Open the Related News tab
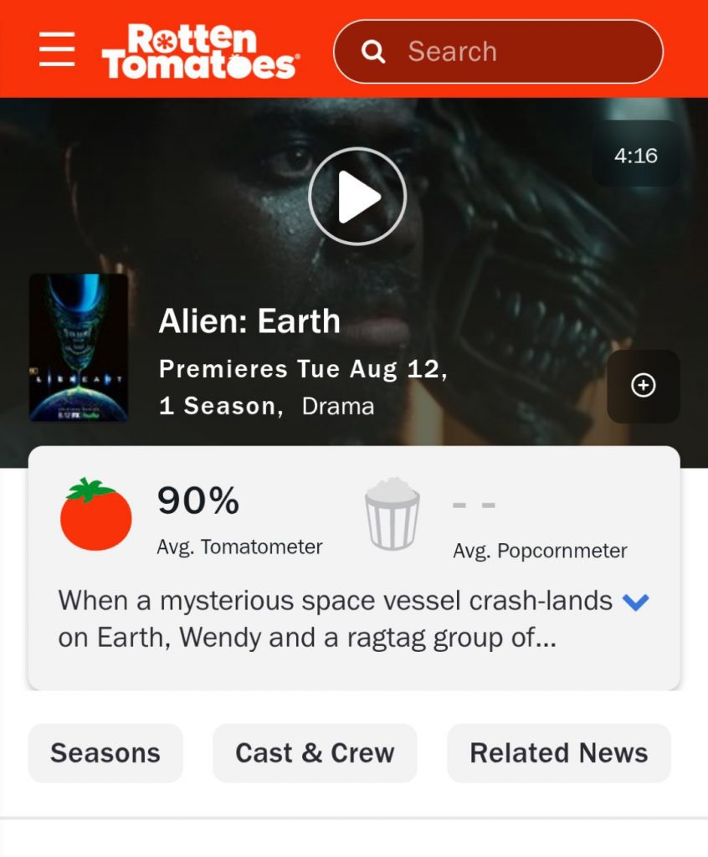Viewport: 708px width, 857px height. (559, 753)
